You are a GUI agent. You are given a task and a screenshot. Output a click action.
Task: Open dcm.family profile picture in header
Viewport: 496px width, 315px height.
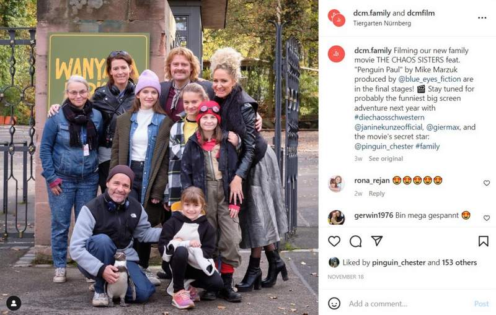tap(337, 18)
